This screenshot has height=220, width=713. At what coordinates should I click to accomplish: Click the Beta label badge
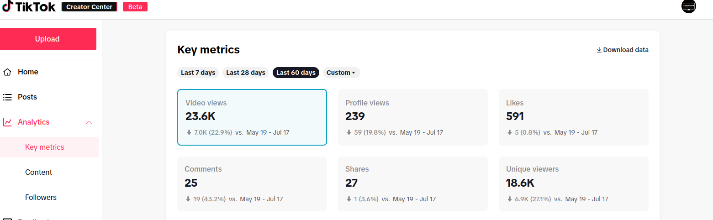(135, 7)
